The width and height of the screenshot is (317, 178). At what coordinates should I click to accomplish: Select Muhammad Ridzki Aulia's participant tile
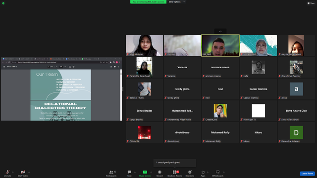(x=182, y=111)
